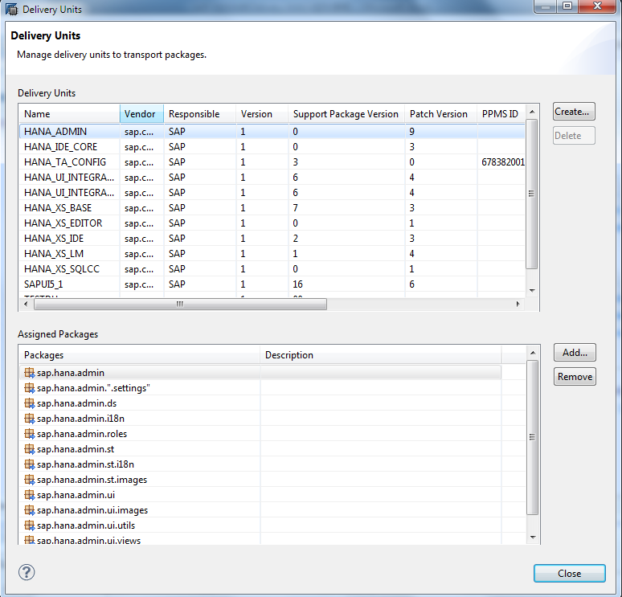Sort by the Responsible column header
The image size is (622, 597).
pyautogui.click(x=200, y=114)
